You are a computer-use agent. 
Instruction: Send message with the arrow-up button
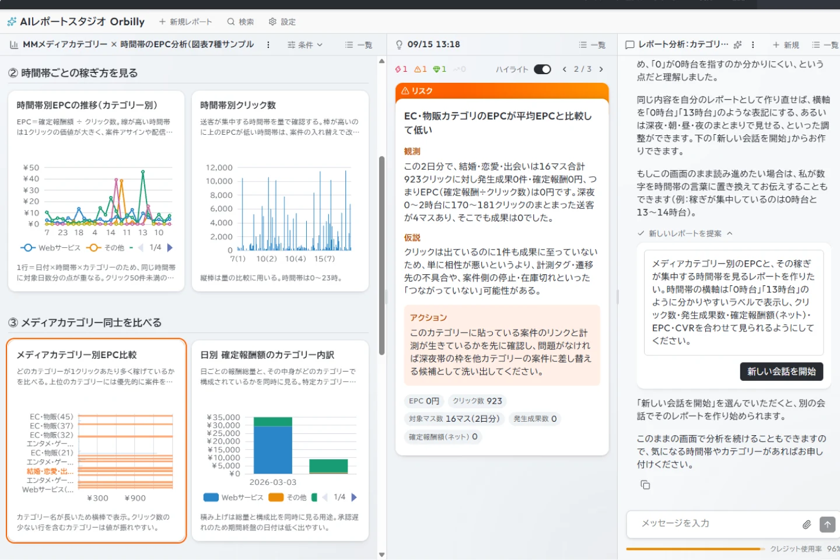coord(827,524)
